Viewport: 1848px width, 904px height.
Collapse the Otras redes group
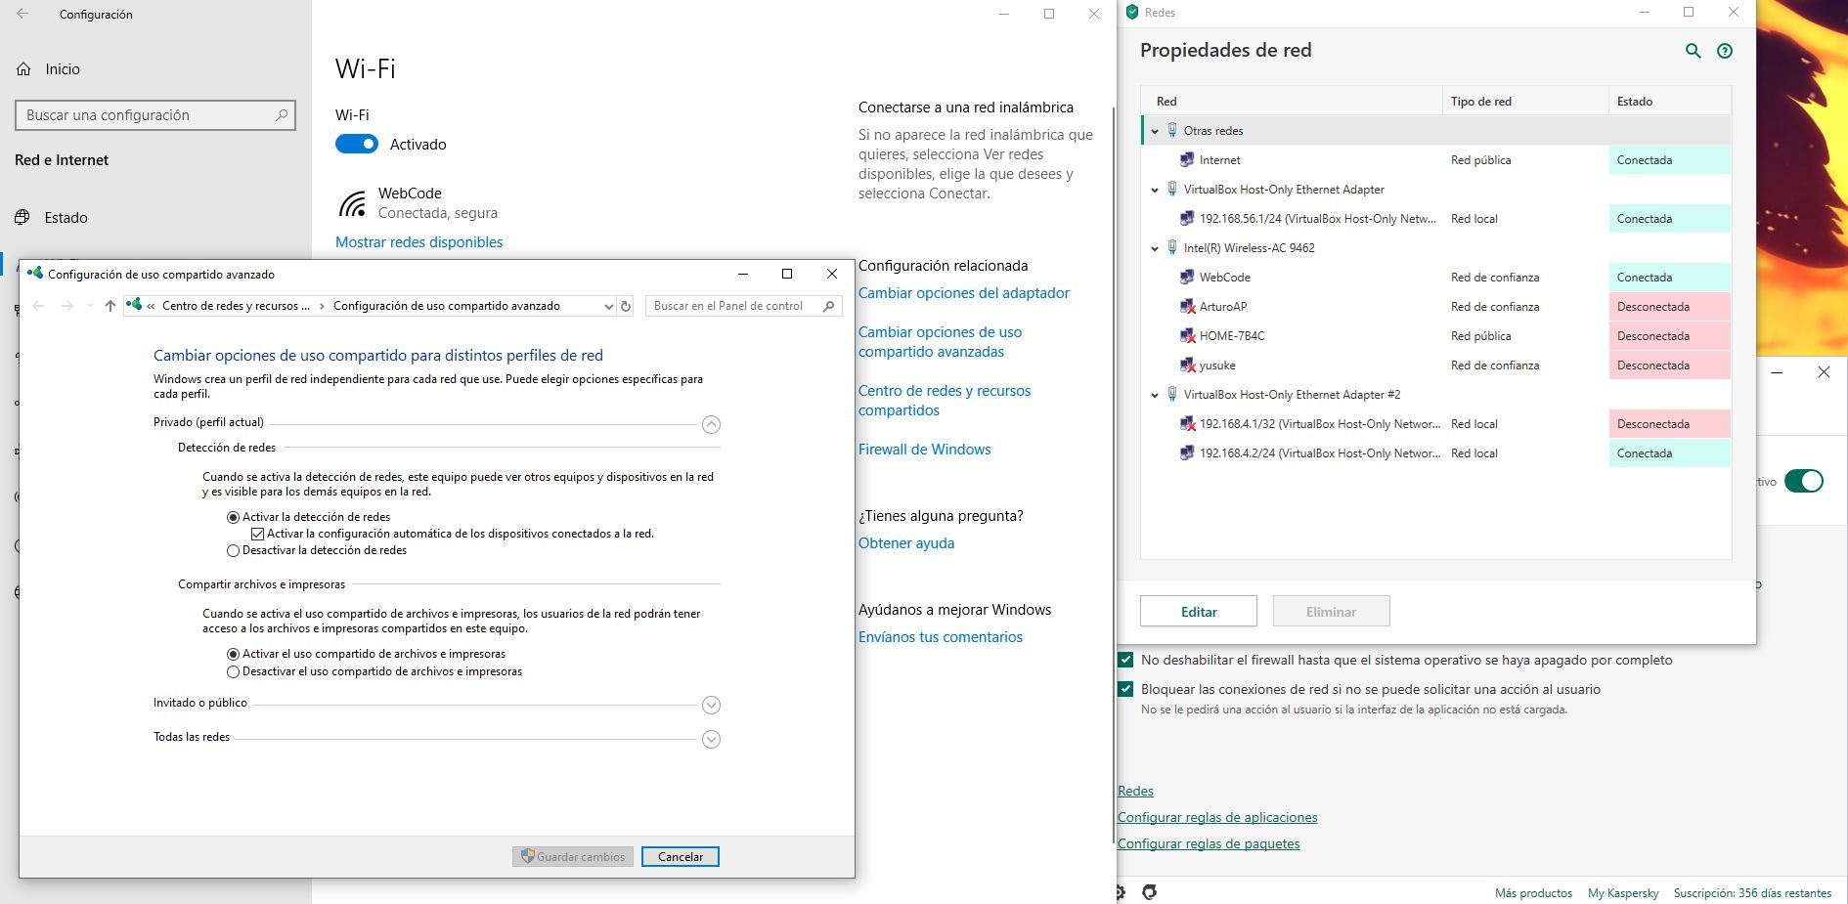click(1155, 131)
